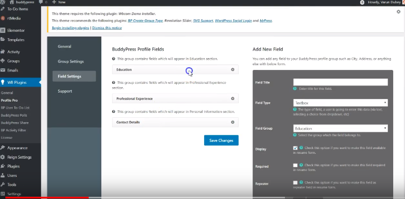Click the Save Changes button
405x199 pixels.
pos(221,140)
